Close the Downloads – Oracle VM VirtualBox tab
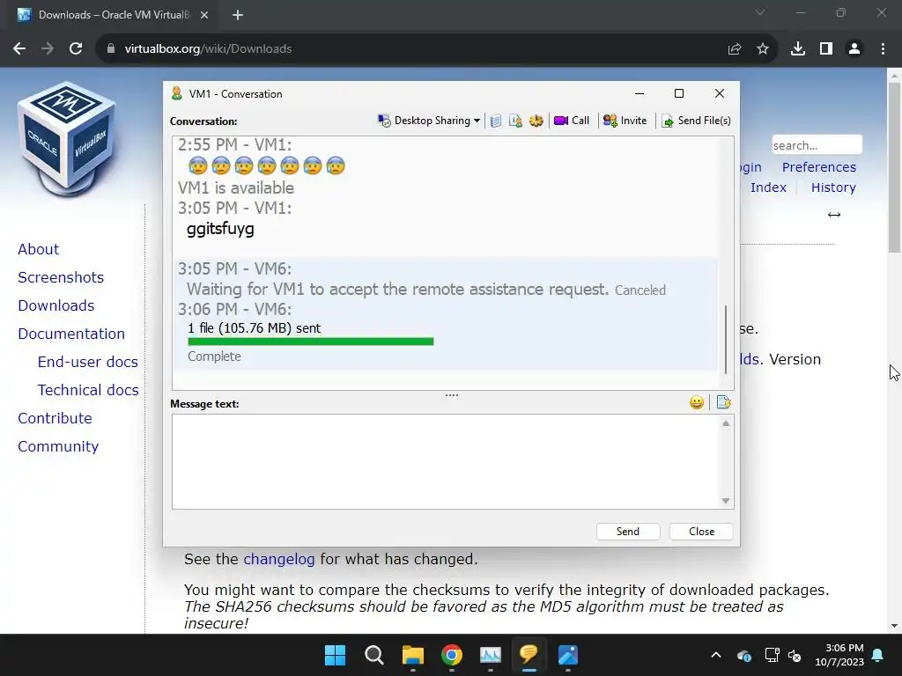 tap(204, 15)
